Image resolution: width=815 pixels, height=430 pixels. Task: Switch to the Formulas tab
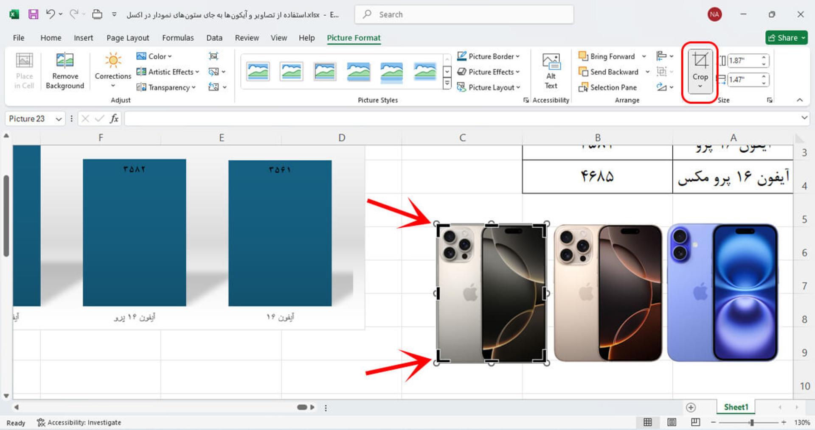[x=178, y=38]
